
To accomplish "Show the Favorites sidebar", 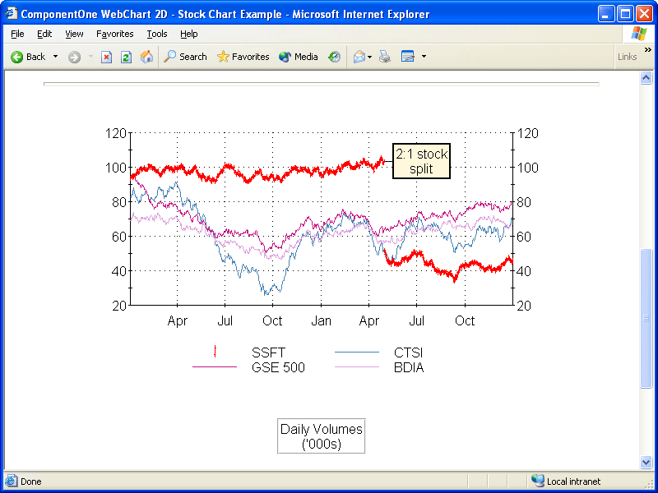I will [242, 57].
